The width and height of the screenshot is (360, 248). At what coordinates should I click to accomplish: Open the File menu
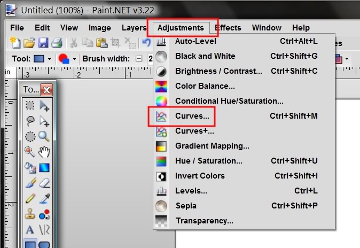click(17, 28)
